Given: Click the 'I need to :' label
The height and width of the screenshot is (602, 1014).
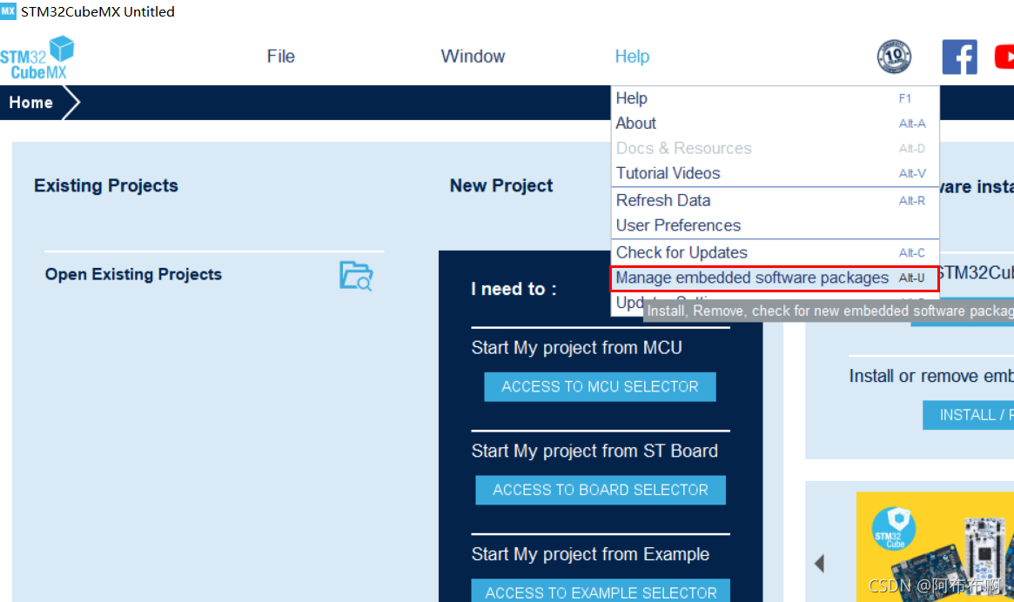Looking at the screenshot, I should 514,289.
